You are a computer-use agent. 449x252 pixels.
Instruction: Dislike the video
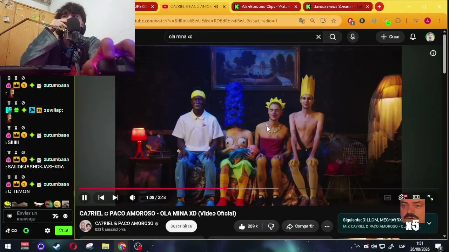pos(271,226)
